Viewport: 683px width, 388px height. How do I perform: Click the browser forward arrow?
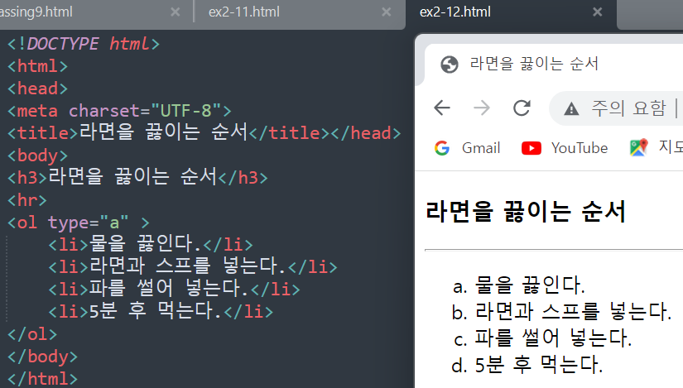pos(482,108)
